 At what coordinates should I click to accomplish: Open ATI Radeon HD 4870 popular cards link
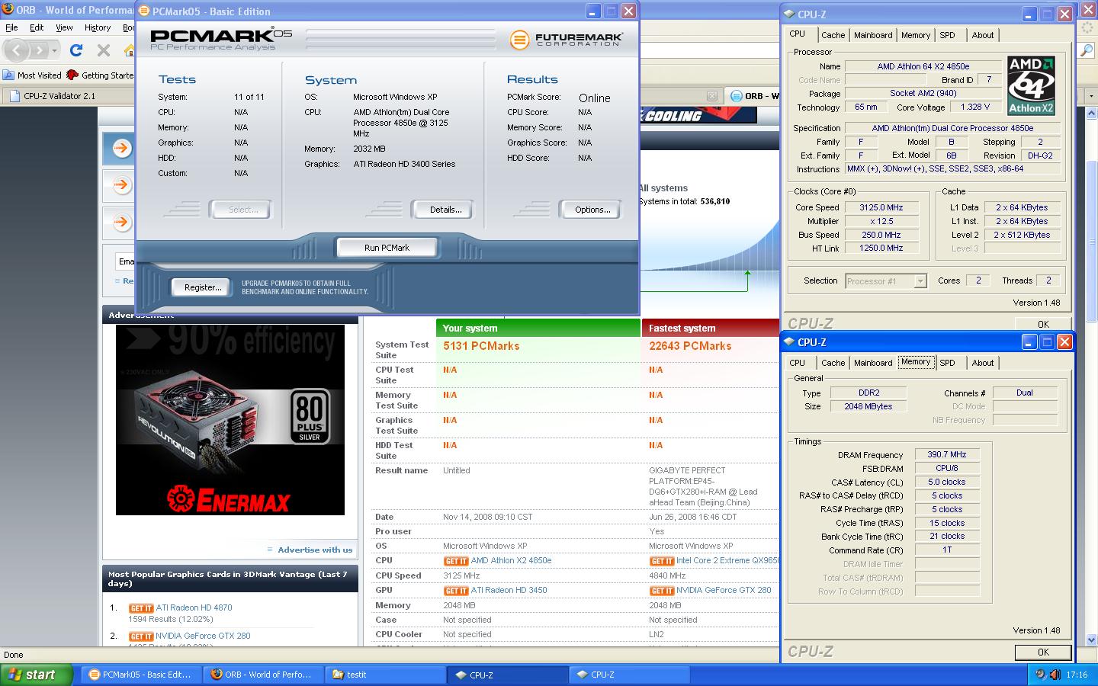coord(194,607)
